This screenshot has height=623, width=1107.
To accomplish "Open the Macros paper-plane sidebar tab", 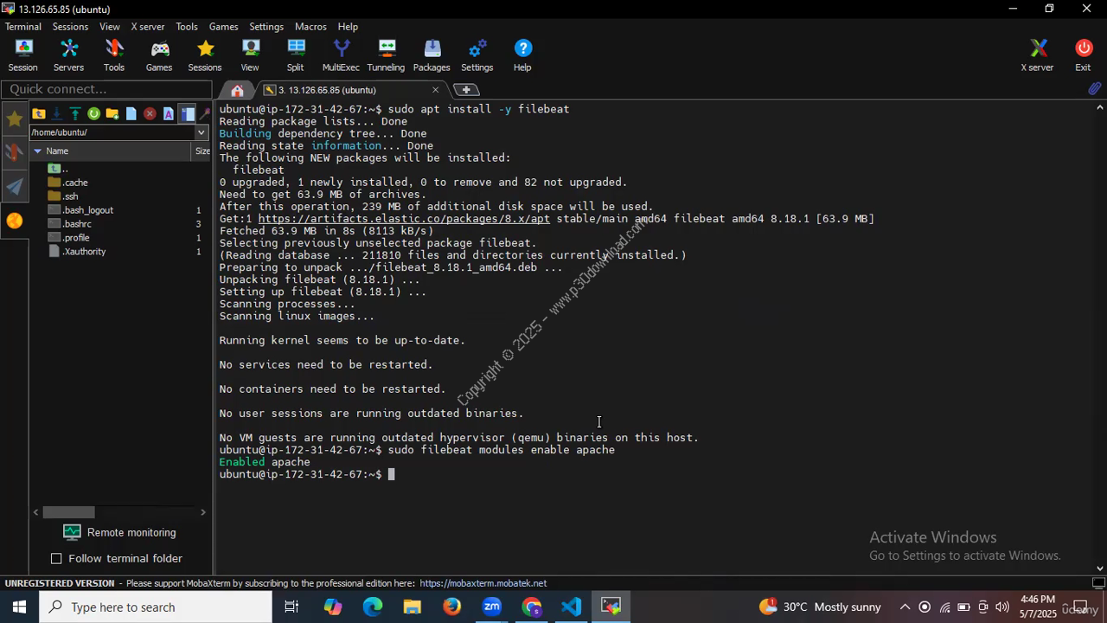I will [x=14, y=187].
